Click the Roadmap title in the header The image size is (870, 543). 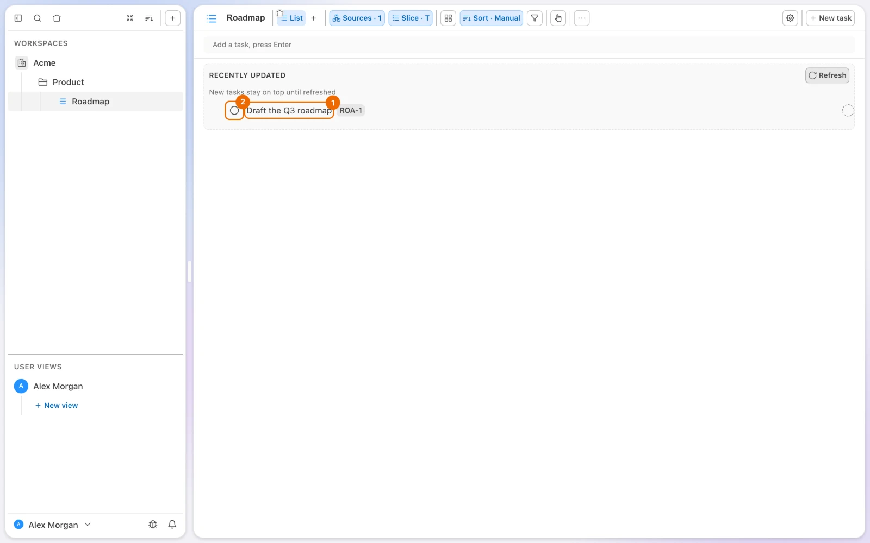246,18
